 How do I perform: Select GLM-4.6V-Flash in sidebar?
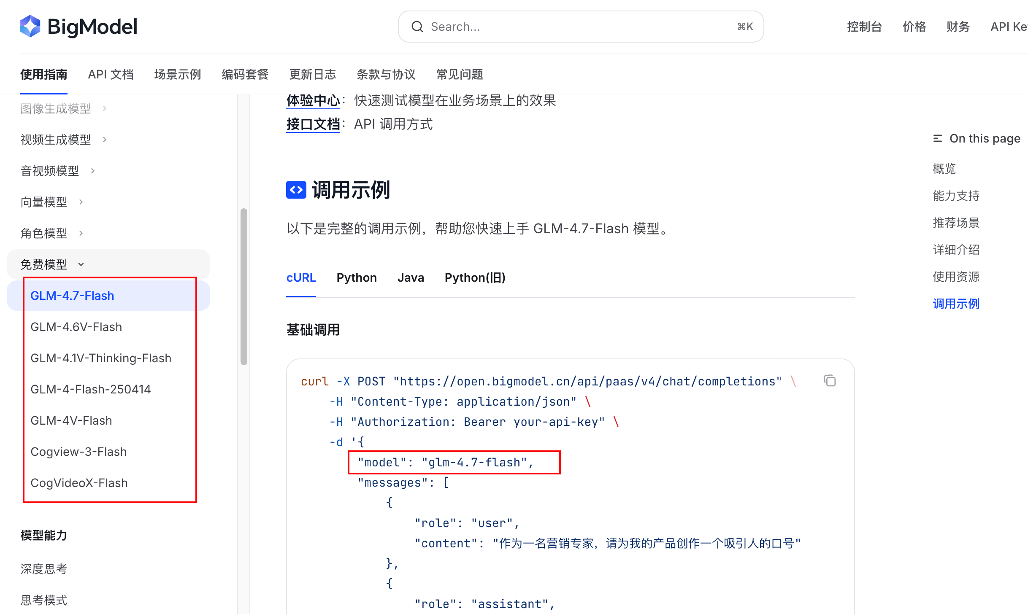(x=76, y=327)
